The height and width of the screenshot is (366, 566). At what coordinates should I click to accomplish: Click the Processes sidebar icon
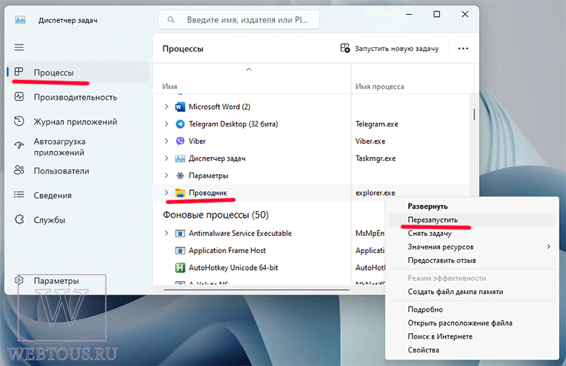[19, 72]
